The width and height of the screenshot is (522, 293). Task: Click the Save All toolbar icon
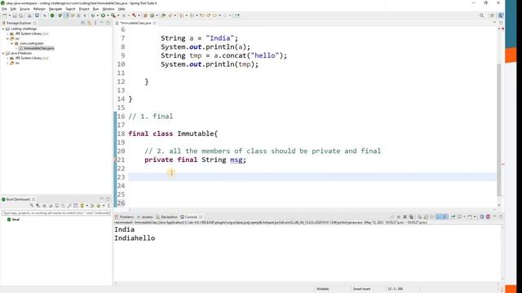coord(21,15)
